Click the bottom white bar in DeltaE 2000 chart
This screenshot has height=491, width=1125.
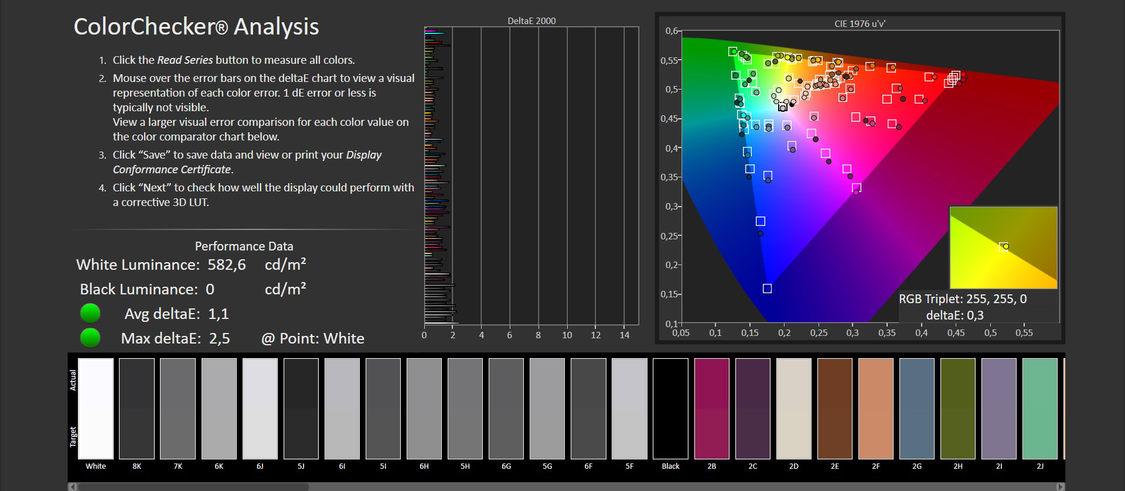click(x=441, y=322)
